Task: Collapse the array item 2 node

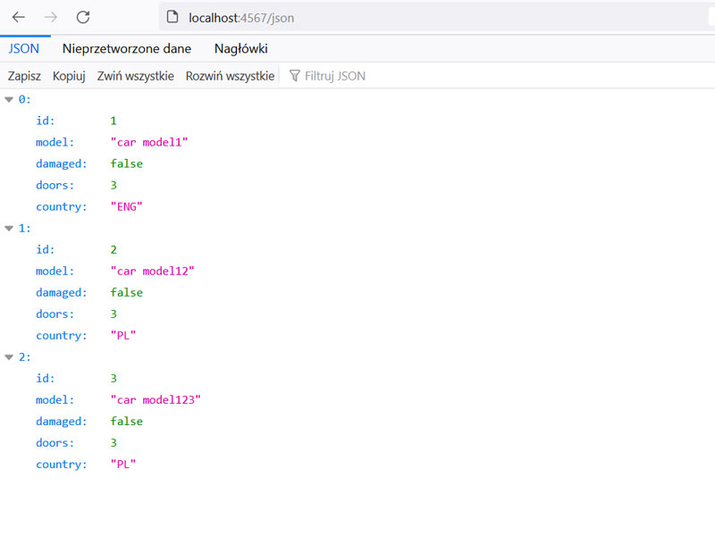Action: (9, 356)
